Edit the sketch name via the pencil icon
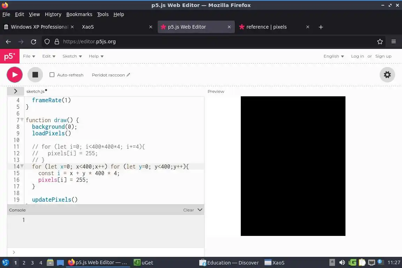The width and height of the screenshot is (402, 268). [128, 75]
